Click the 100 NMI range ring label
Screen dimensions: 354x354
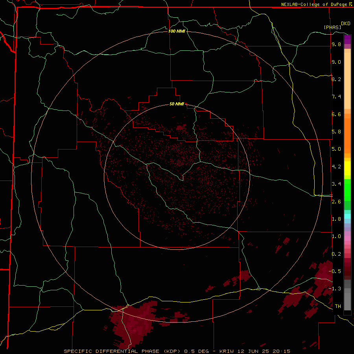pos(177,31)
